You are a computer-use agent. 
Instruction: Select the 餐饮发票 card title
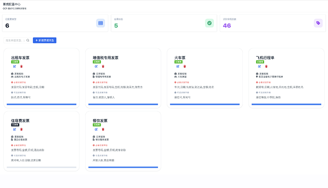click(x=100, y=121)
